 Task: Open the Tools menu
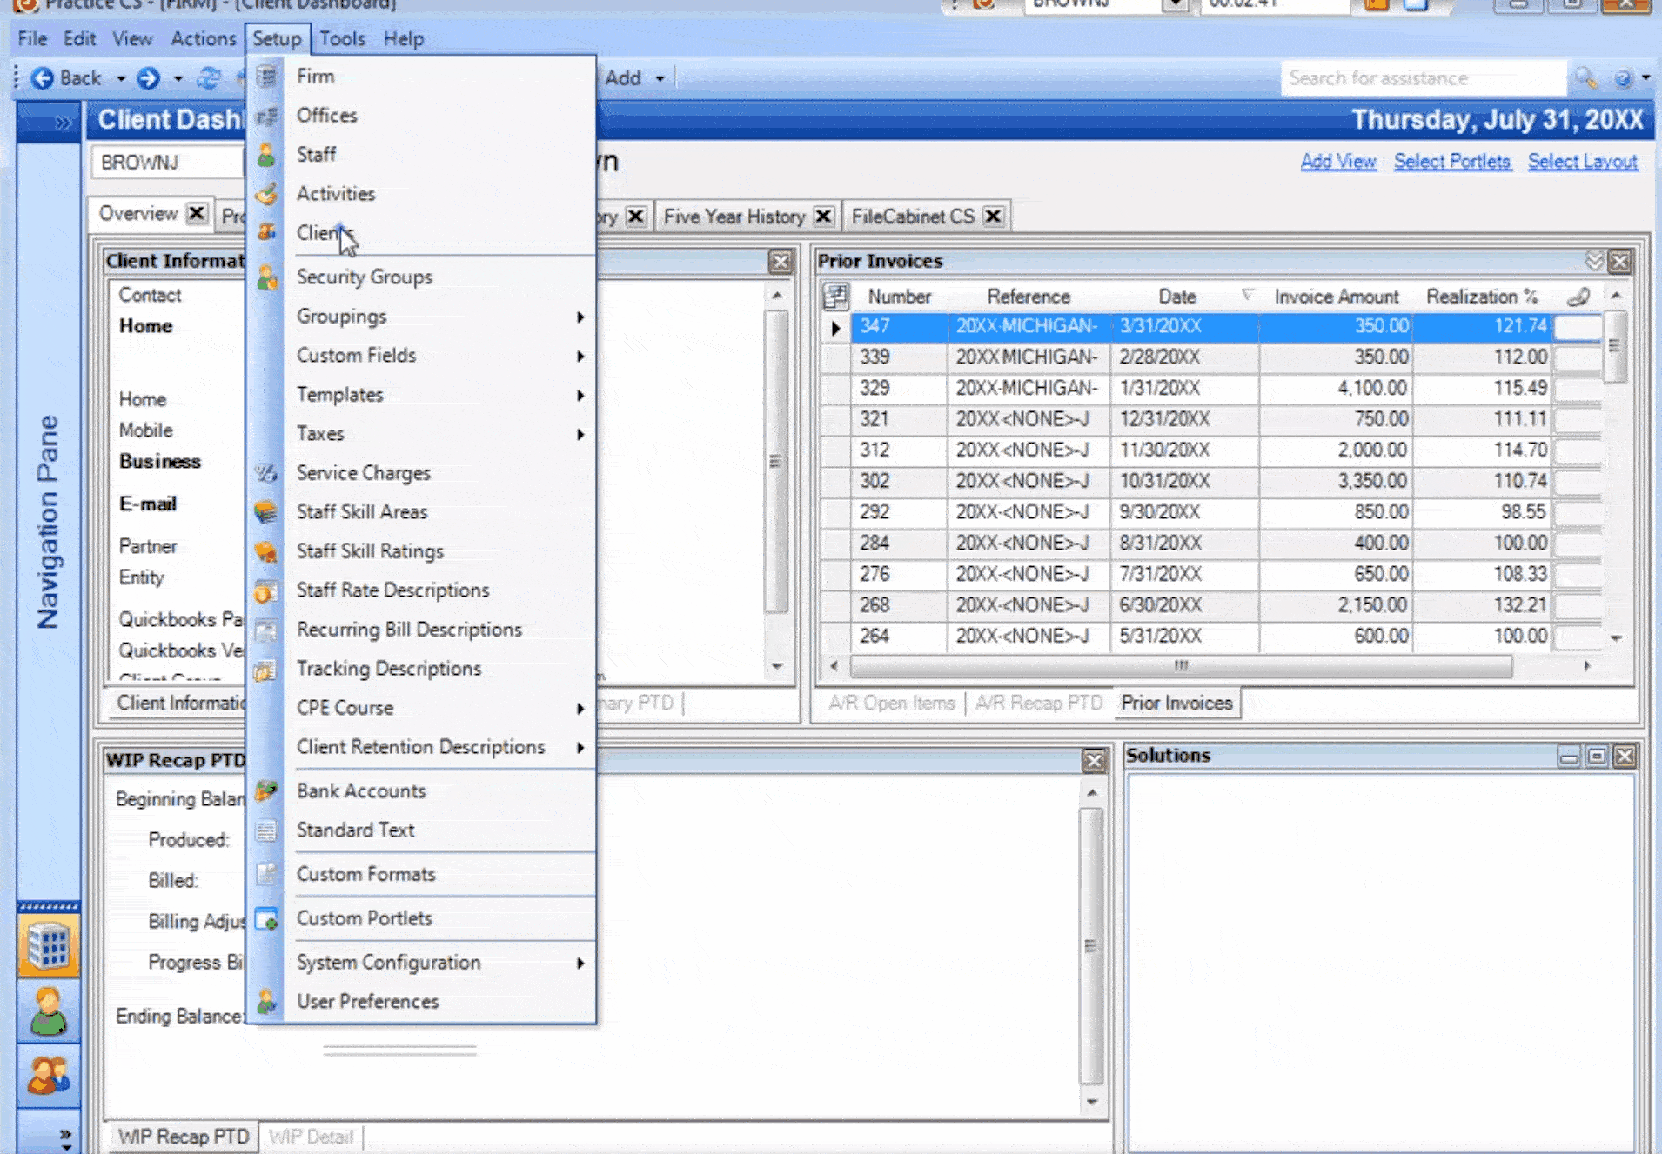coord(342,38)
